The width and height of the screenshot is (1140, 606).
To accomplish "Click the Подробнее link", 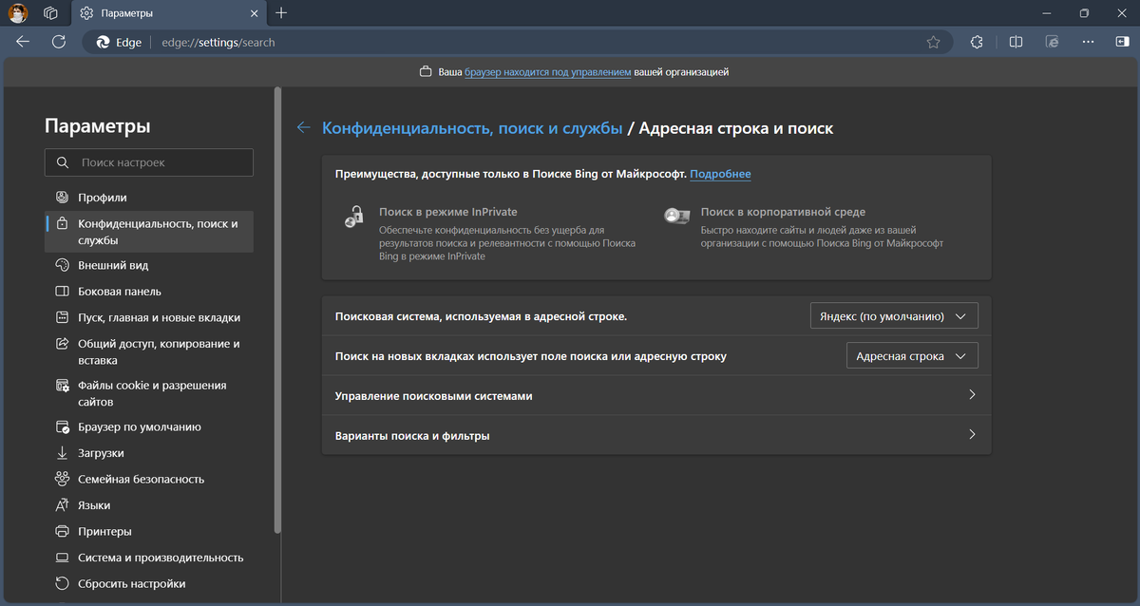I will pyautogui.click(x=720, y=174).
